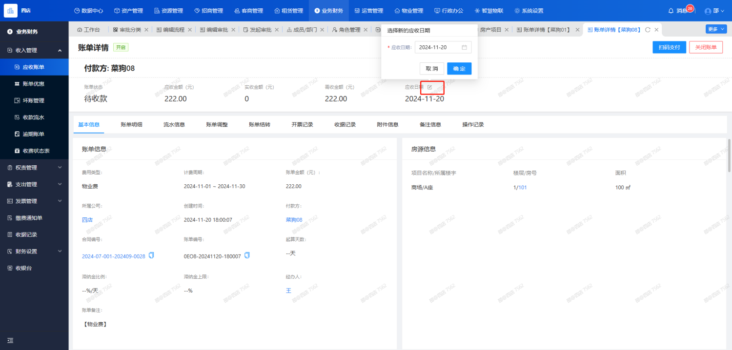Click the 扫码支付 button
Screen dimensions: 732x350
pos(670,47)
